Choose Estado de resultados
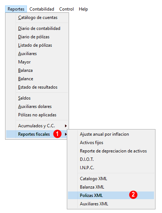Viewport: 162px width, 213px height. pos(37,87)
